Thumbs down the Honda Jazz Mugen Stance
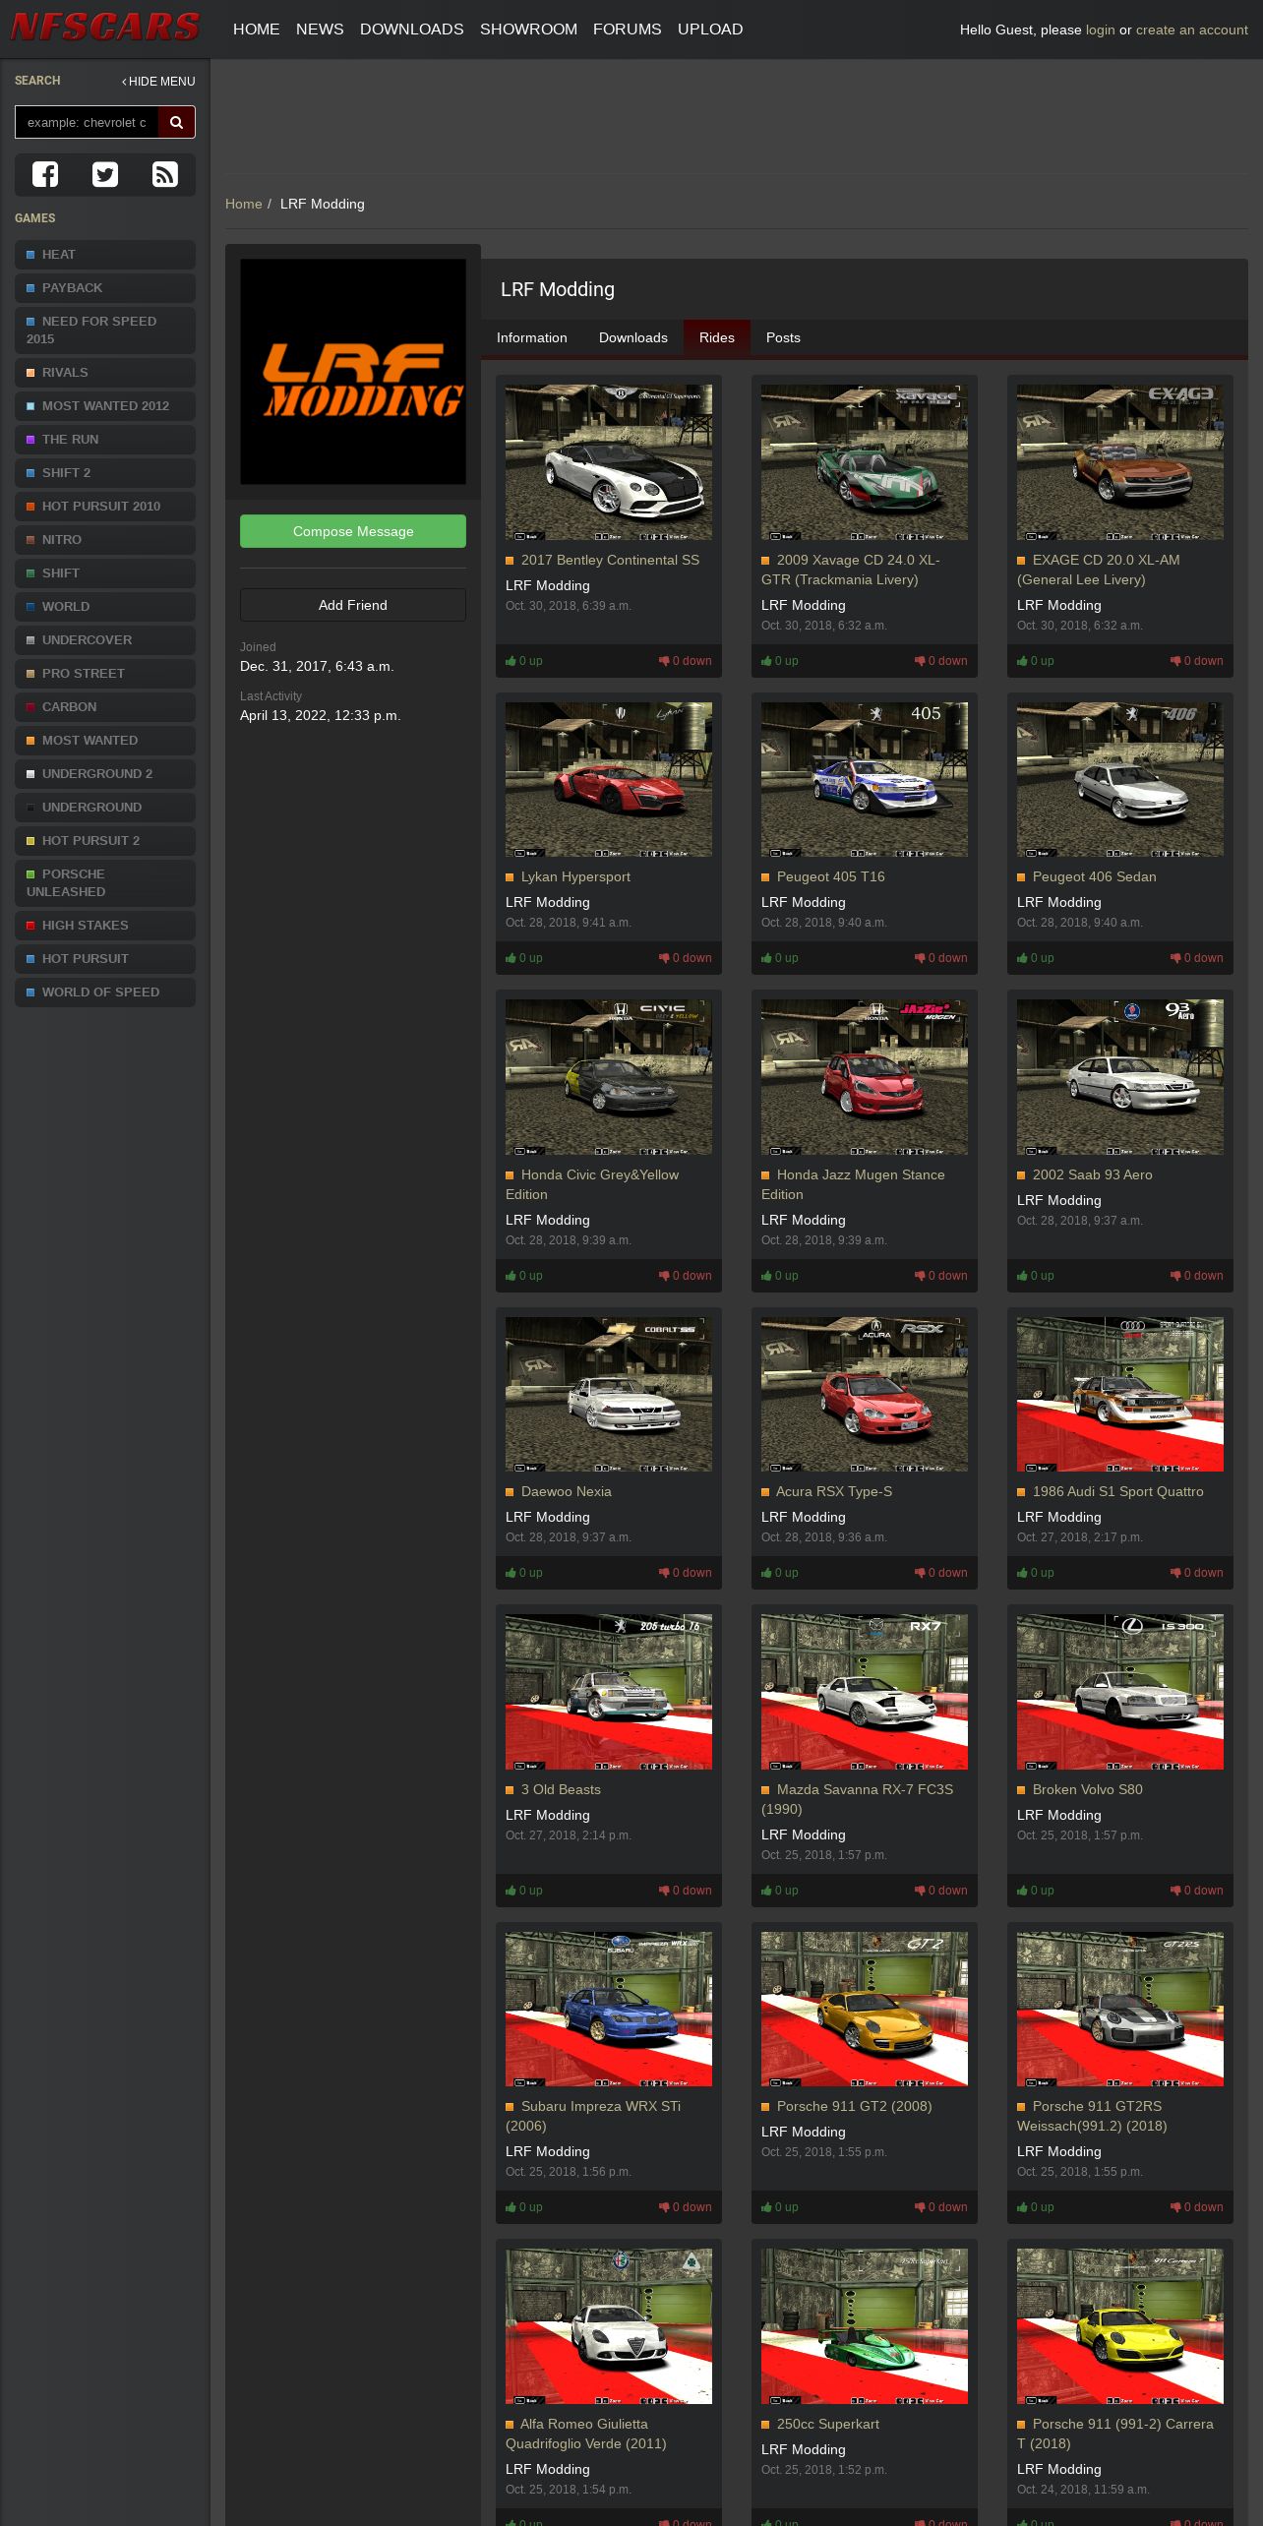1263x2526 pixels. click(941, 1276)
